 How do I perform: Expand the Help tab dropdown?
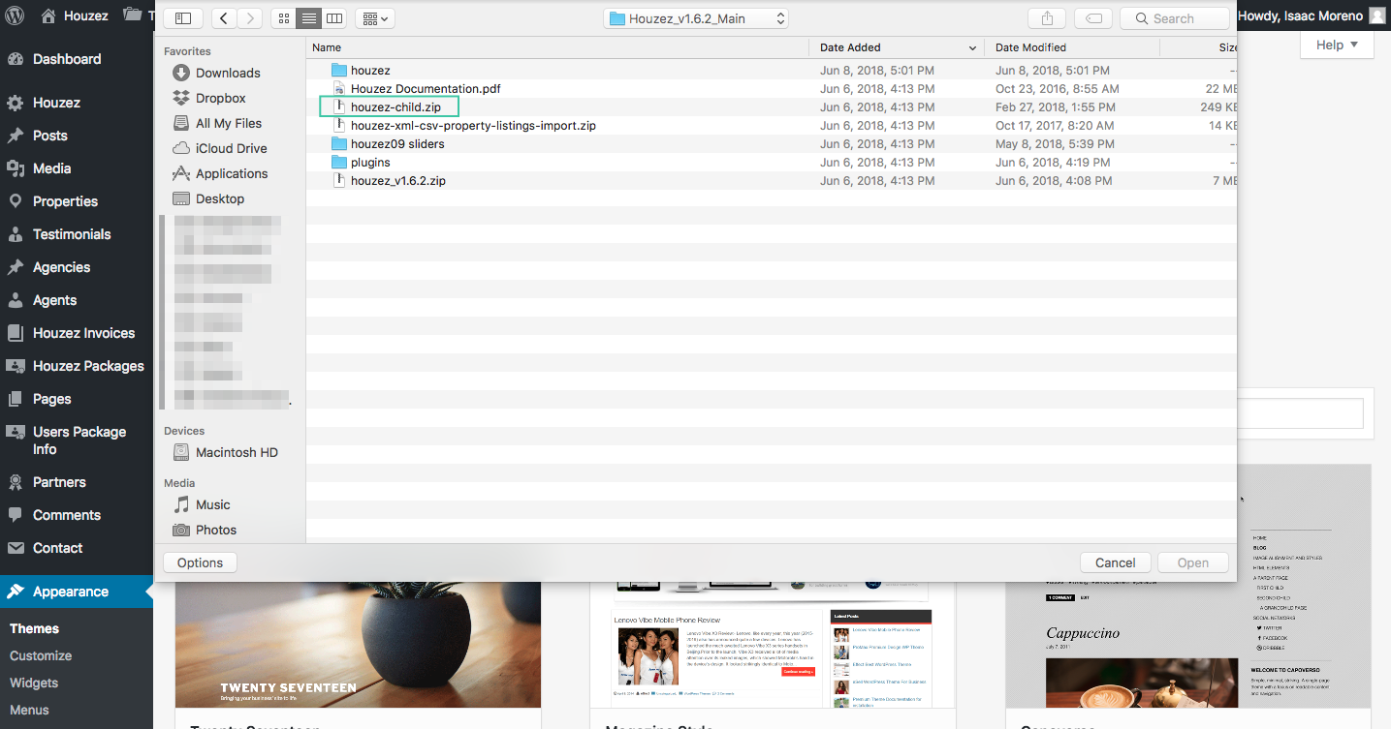[1337, 46]
